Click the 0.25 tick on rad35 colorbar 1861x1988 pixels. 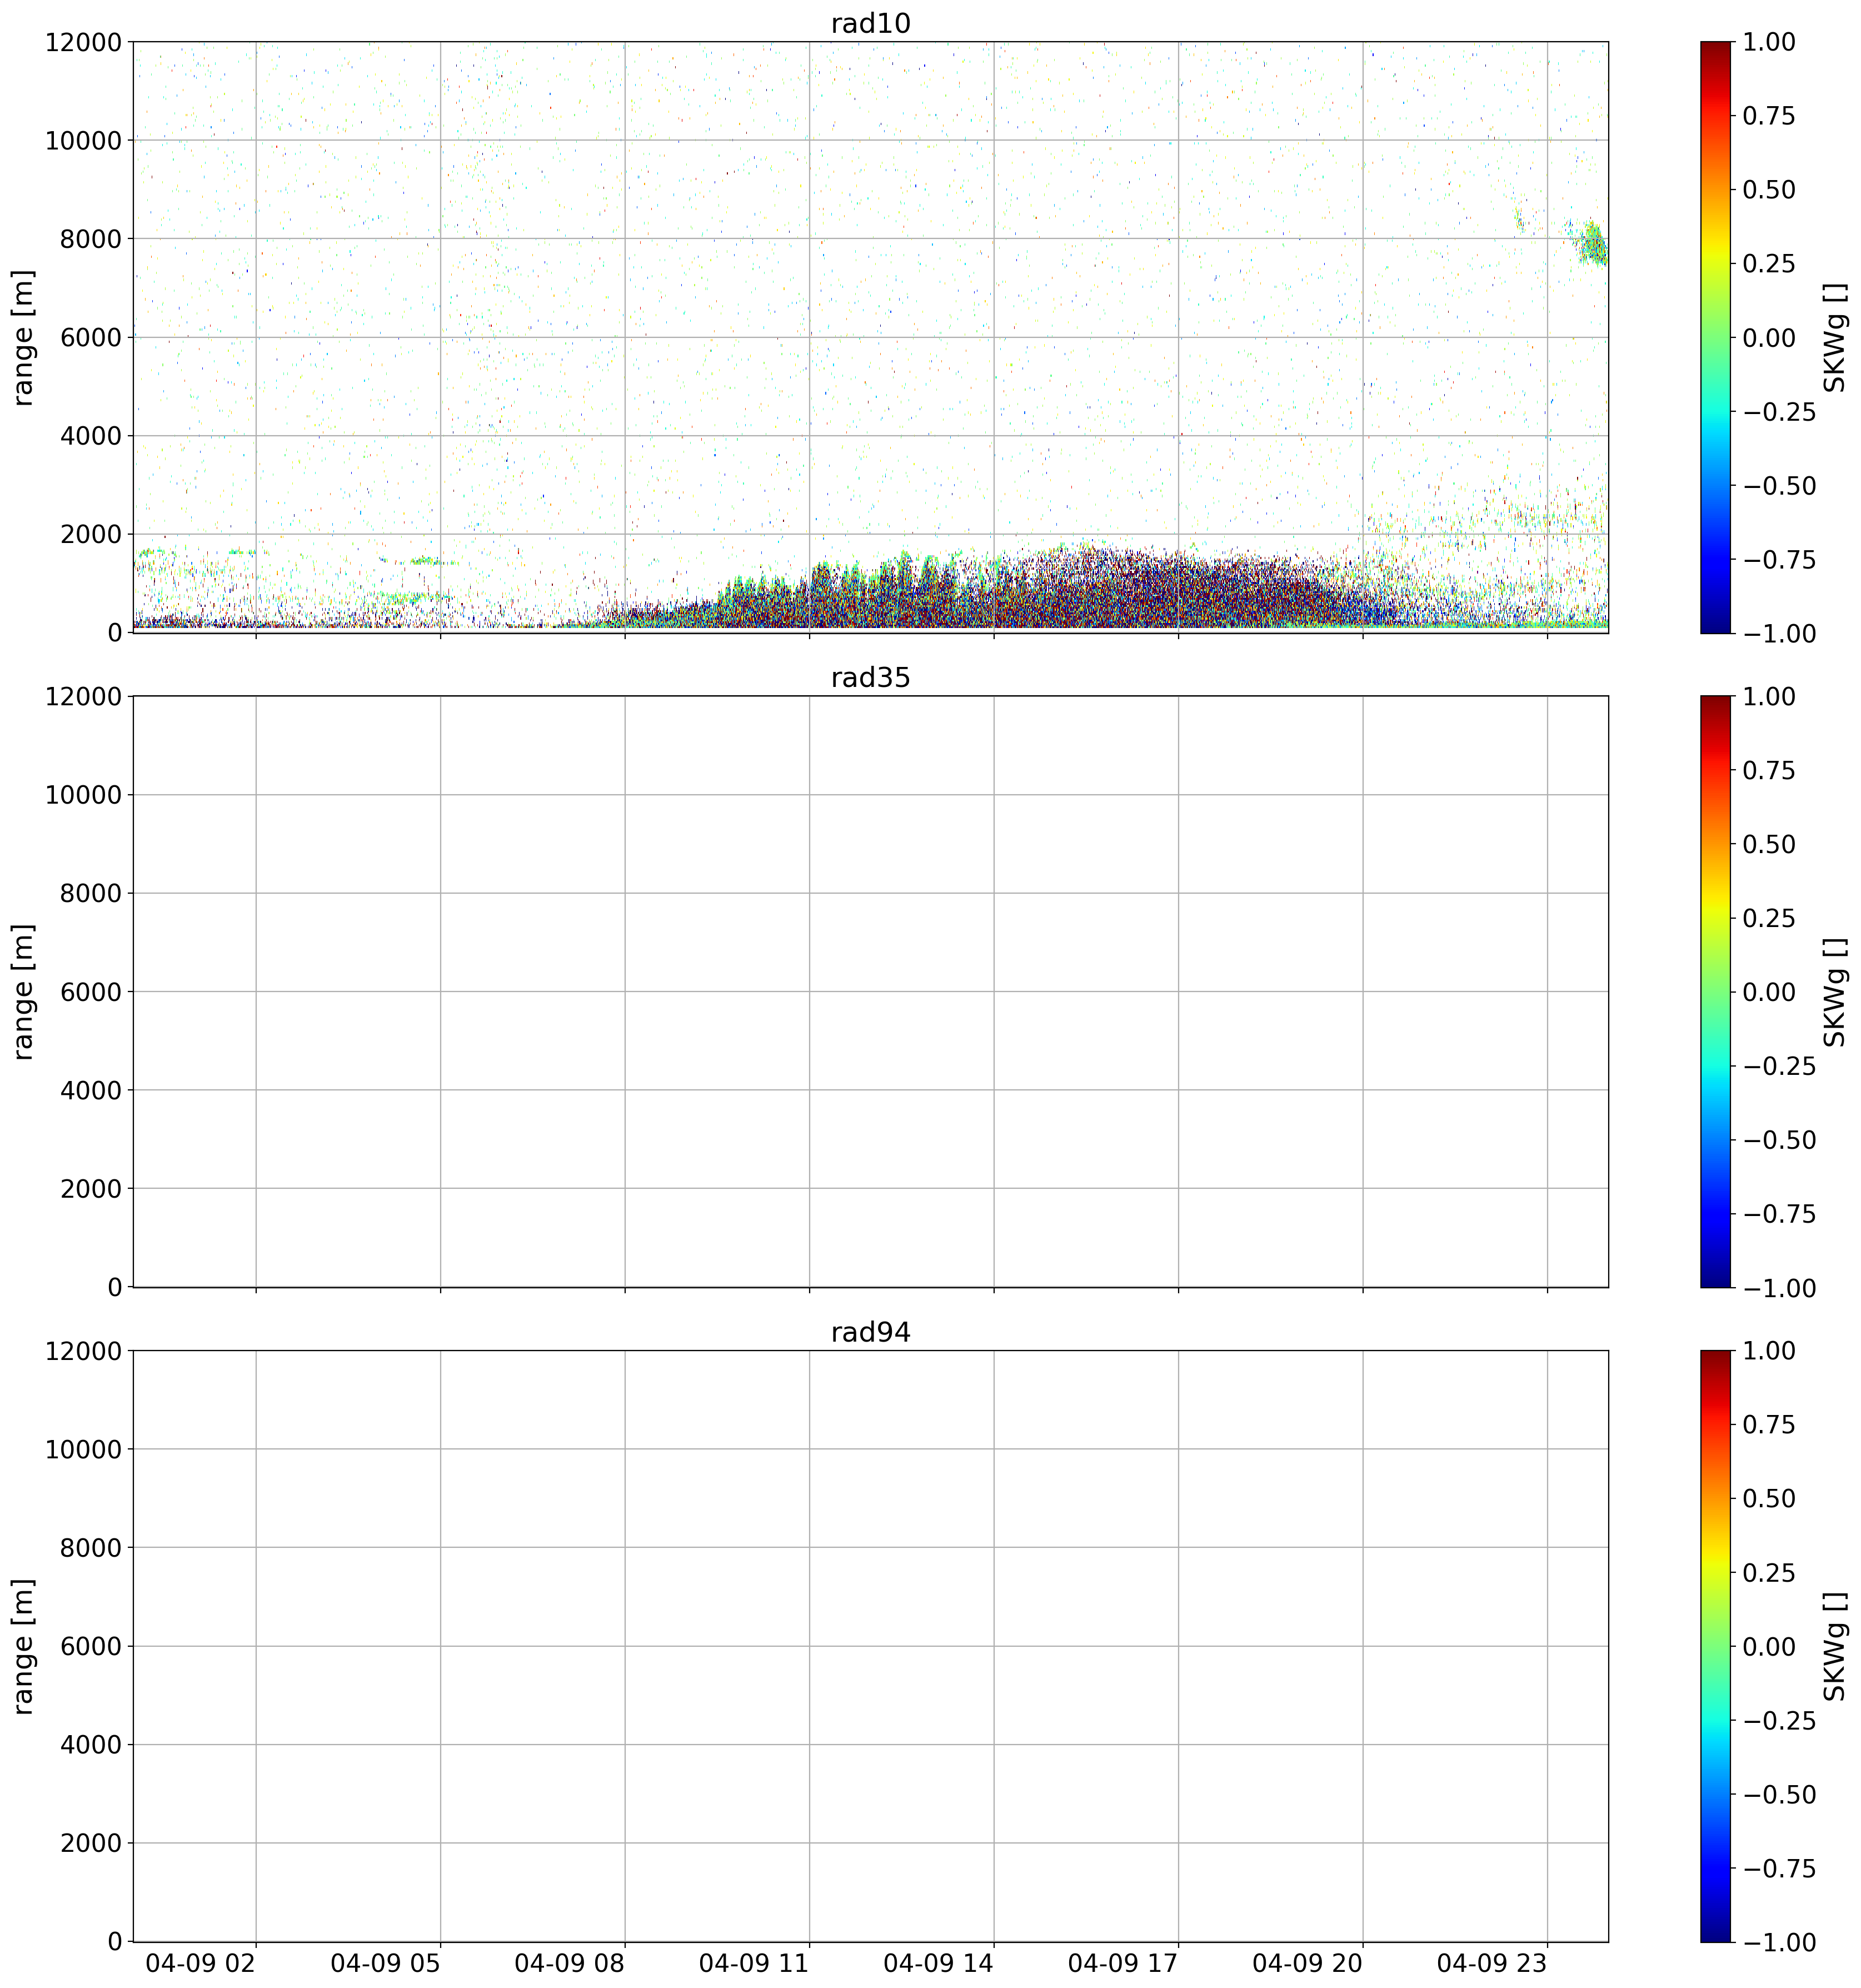click(1769, 918)
